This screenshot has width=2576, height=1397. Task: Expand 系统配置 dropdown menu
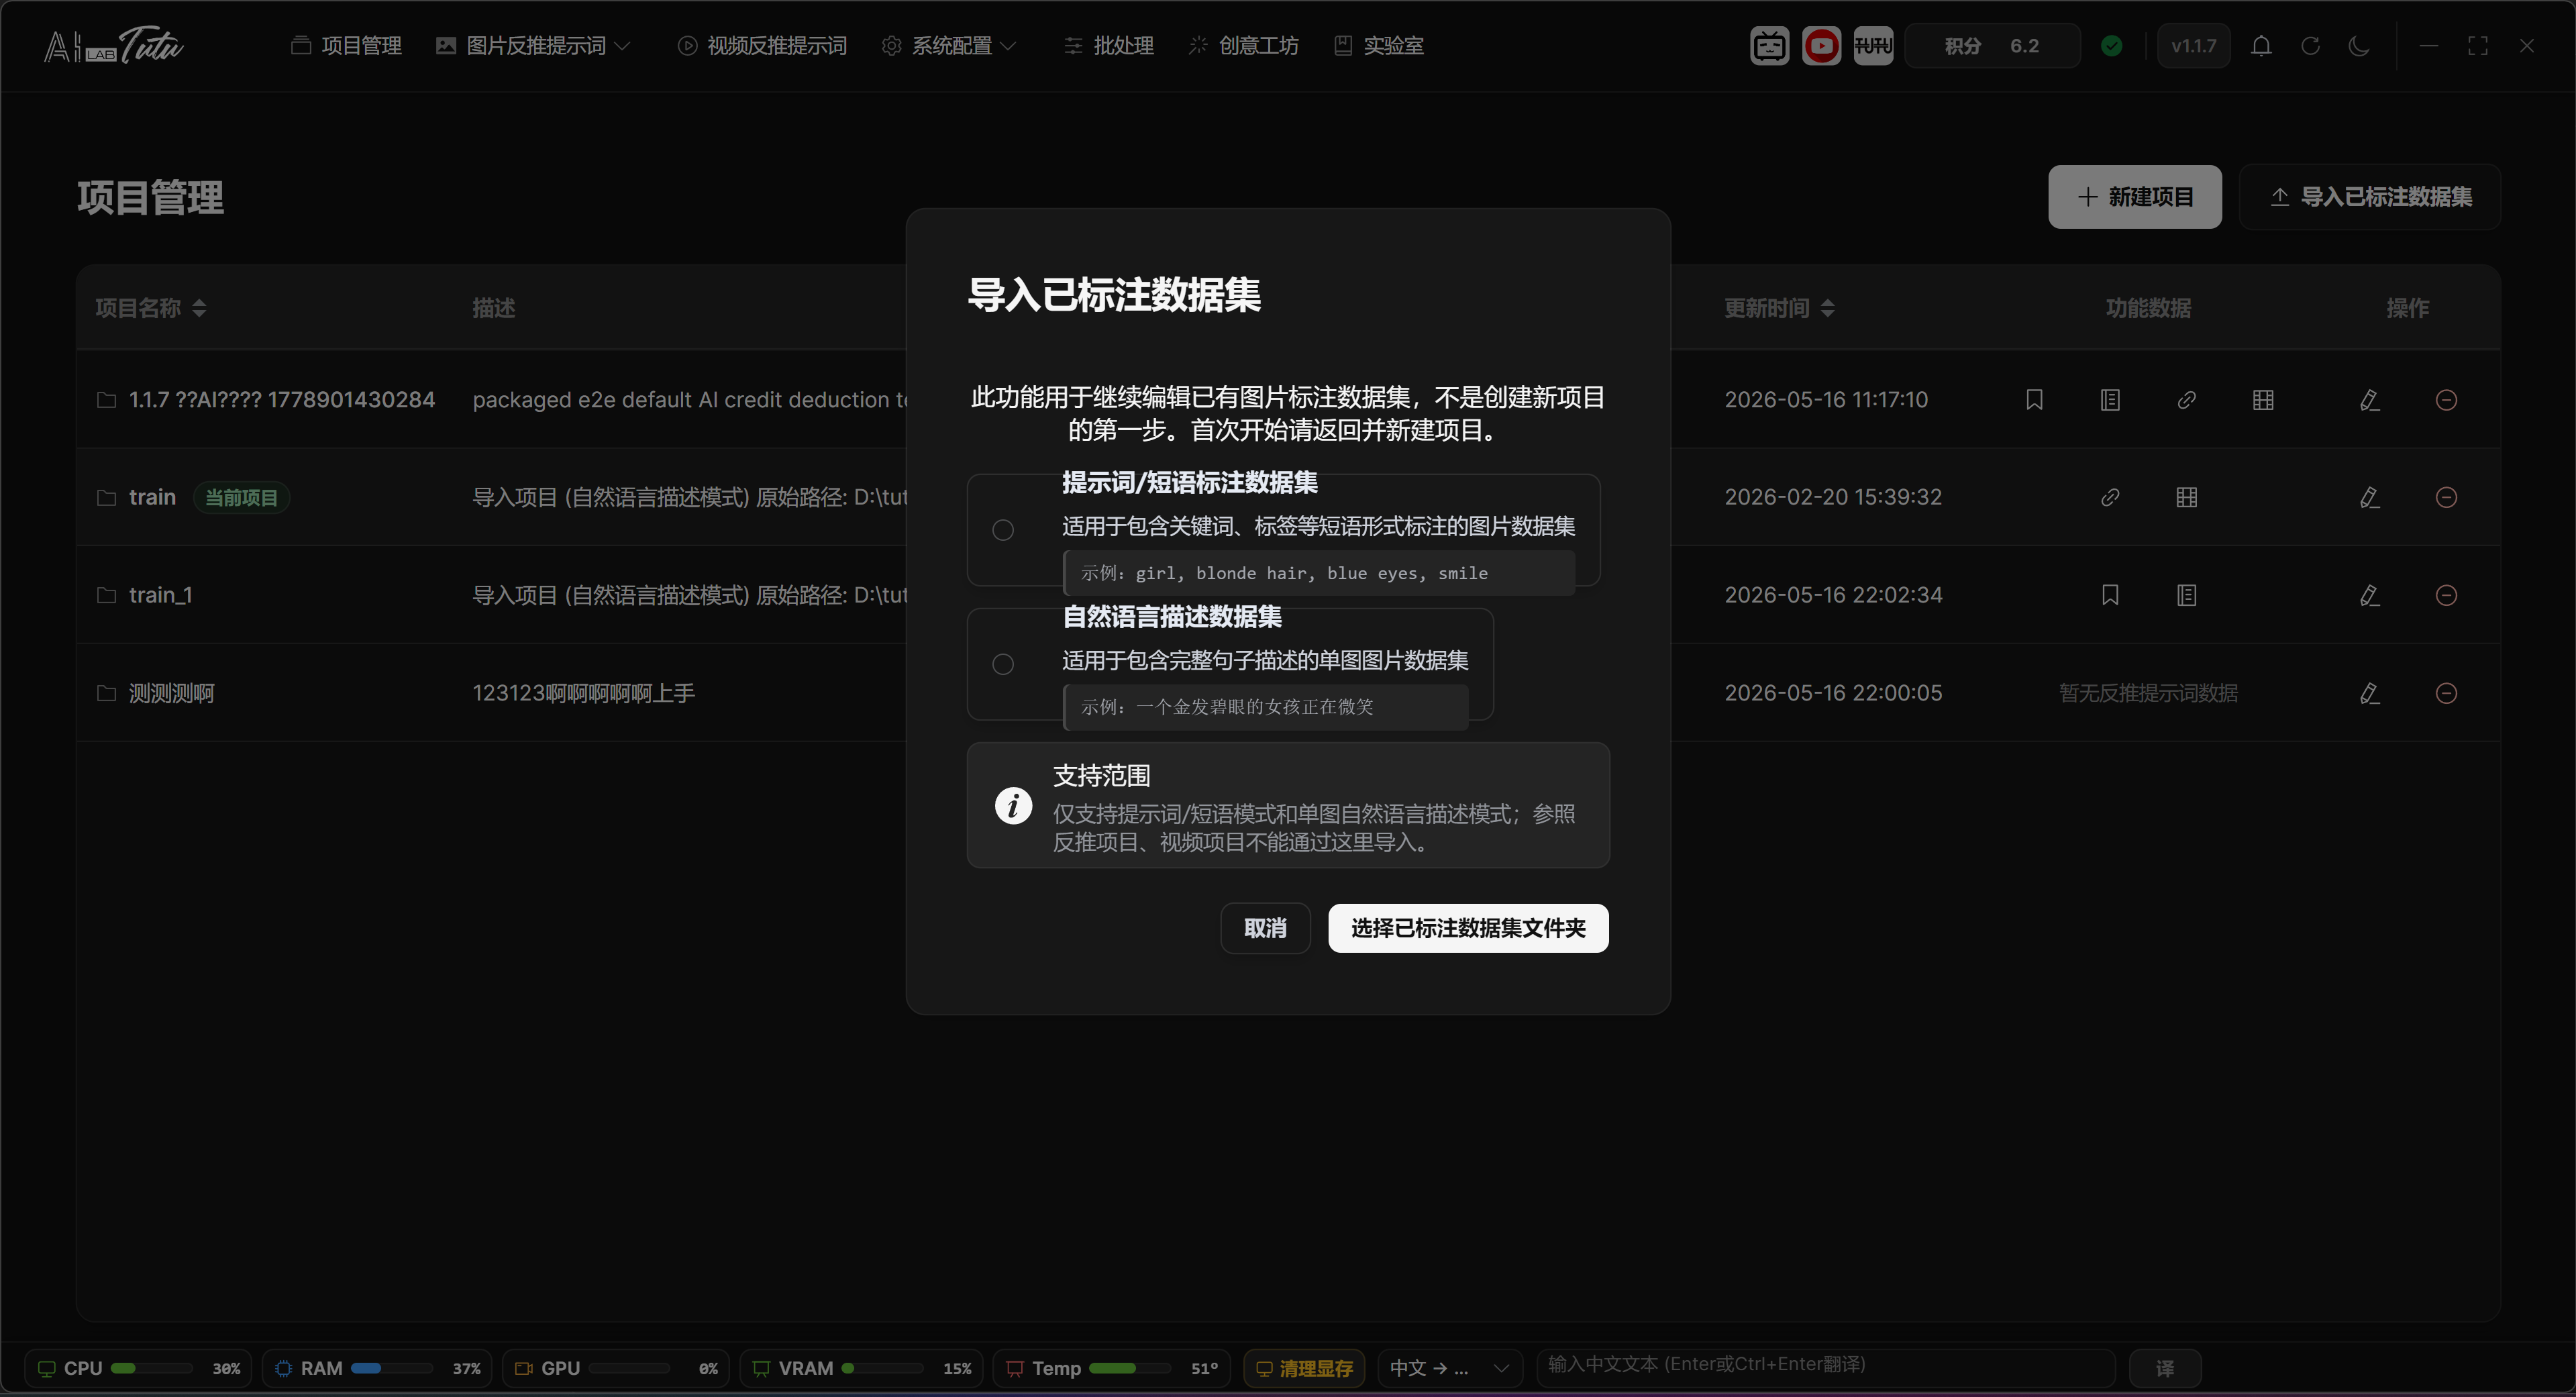(949, 46)
